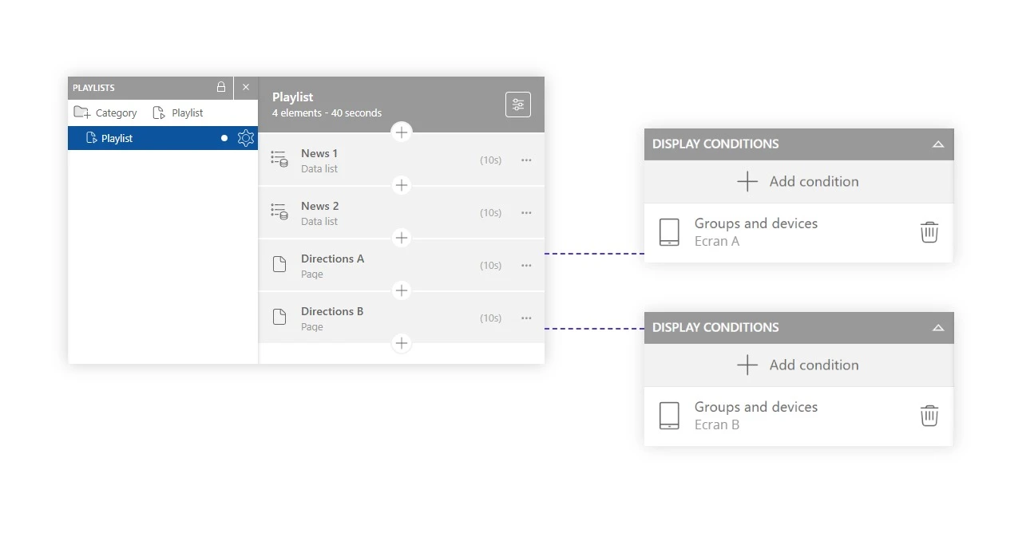This screenshot has width=1030, height=533.
Task: Insert element between News 2 and Directions A
Action: pos(402,238)
